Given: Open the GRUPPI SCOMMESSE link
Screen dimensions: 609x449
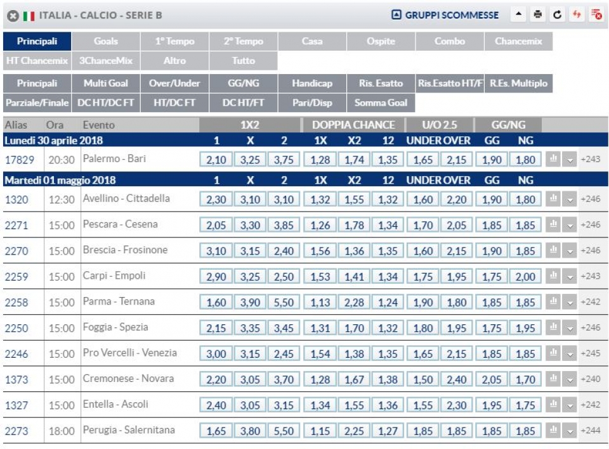Looking at the screenshot, I should (445, 15).
